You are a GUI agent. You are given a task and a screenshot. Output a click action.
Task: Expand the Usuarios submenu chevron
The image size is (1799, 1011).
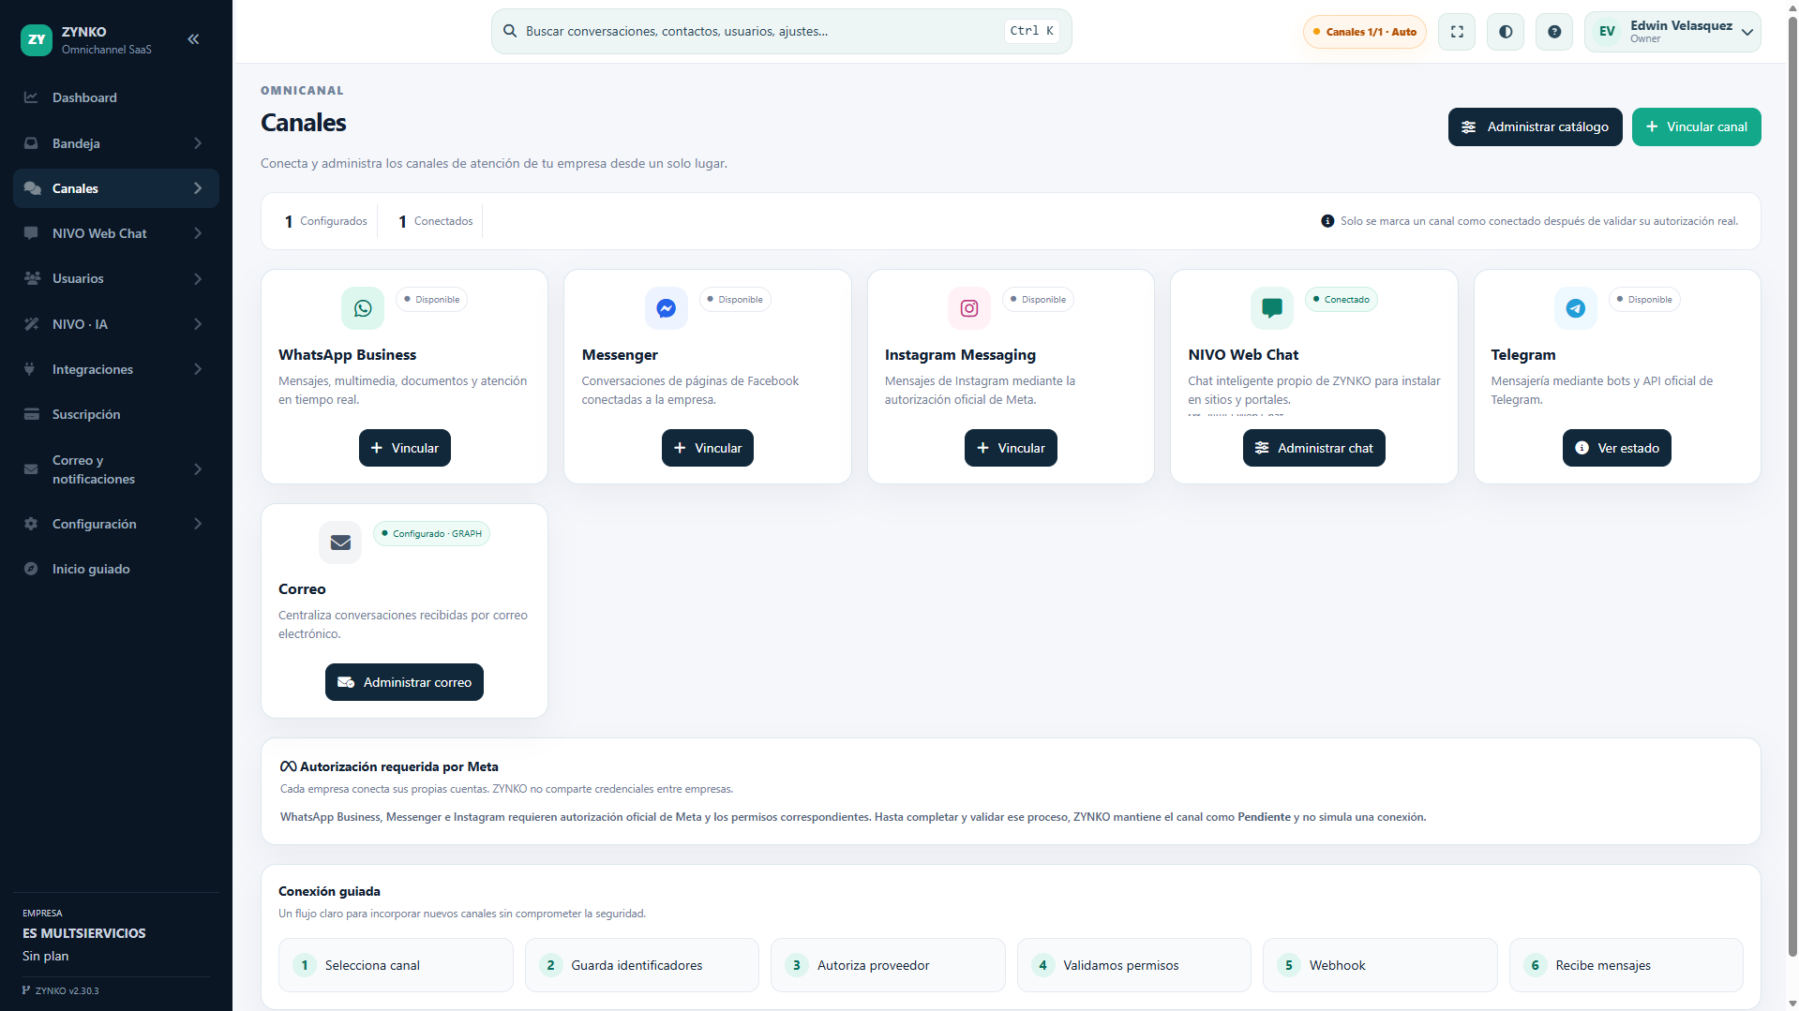point(198,278)
